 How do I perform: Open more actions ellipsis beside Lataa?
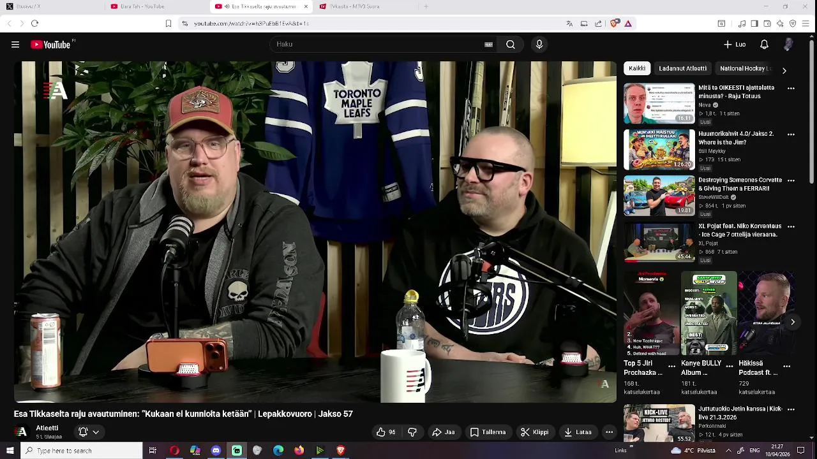point(609,432)
